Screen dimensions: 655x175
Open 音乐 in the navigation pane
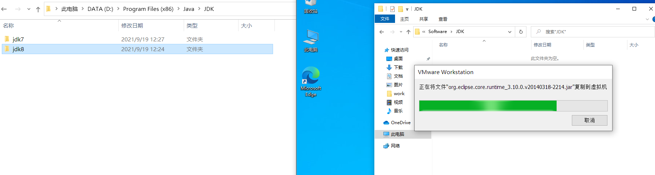click(x=398, y=111)
